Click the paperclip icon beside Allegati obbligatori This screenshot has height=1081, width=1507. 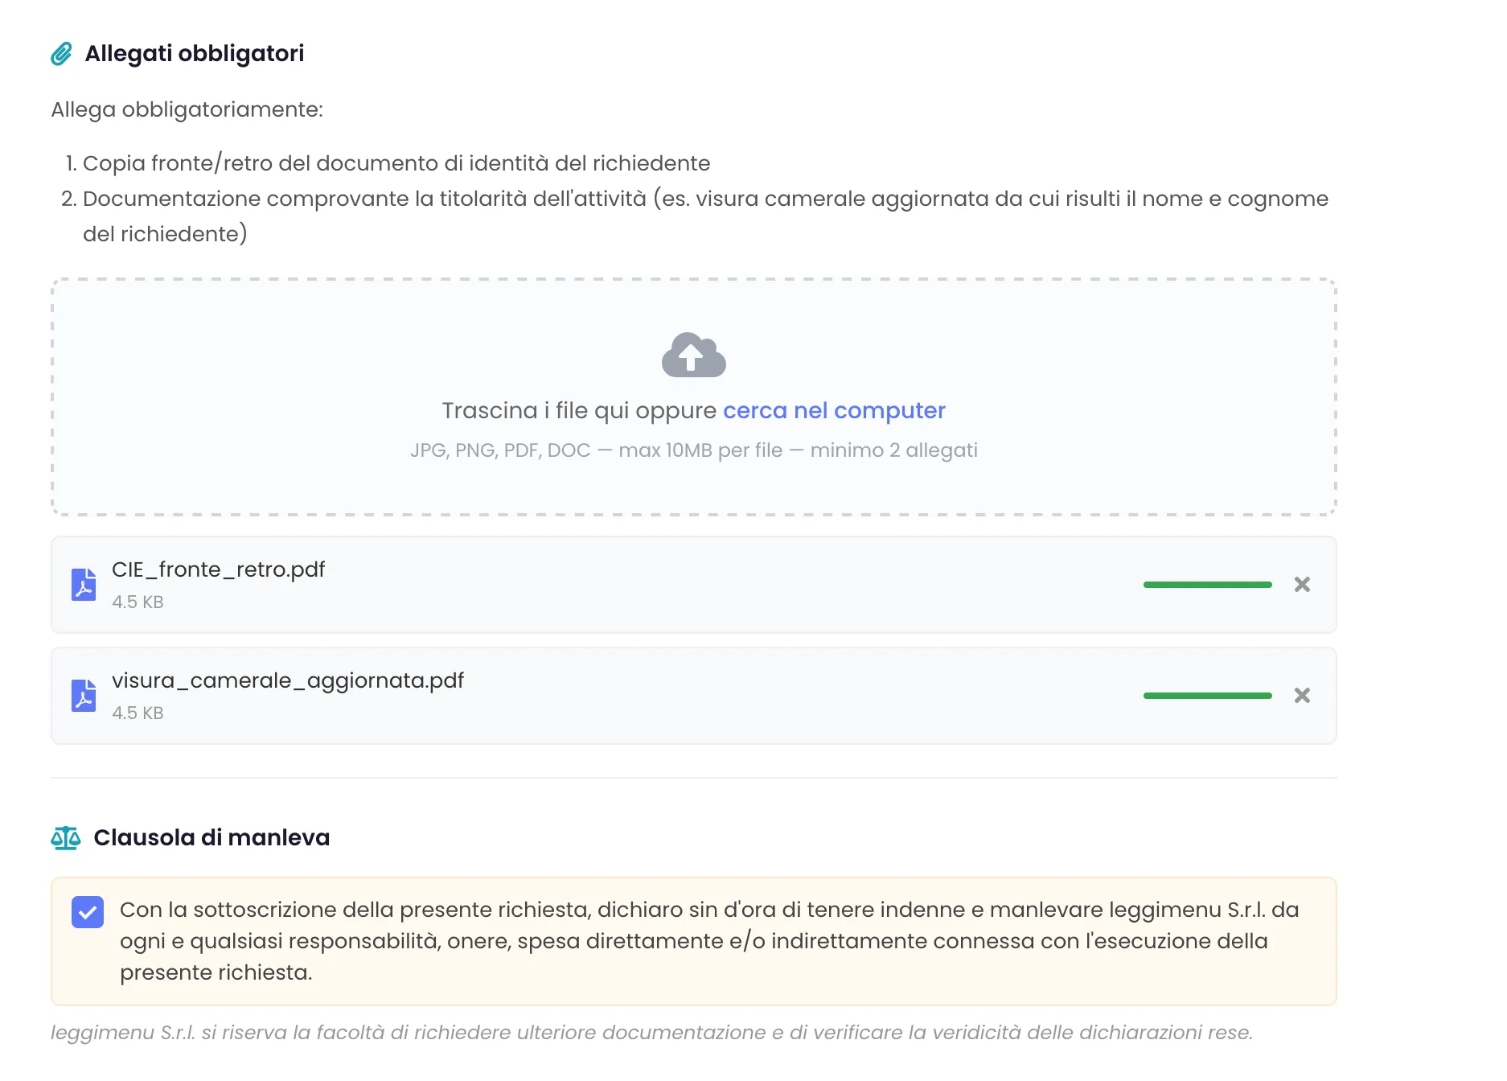pos(62,54)
